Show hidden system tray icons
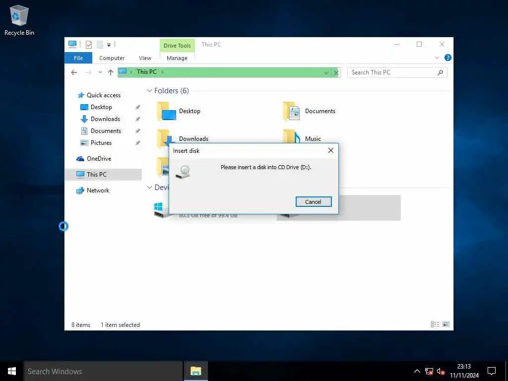Viewport: 508px width, 381px height. pos(417,371)
